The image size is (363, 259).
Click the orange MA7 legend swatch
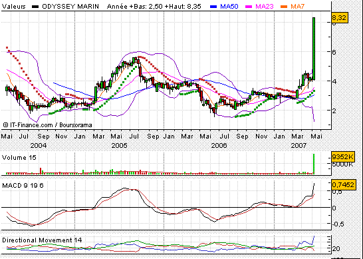tap(284, 7)
